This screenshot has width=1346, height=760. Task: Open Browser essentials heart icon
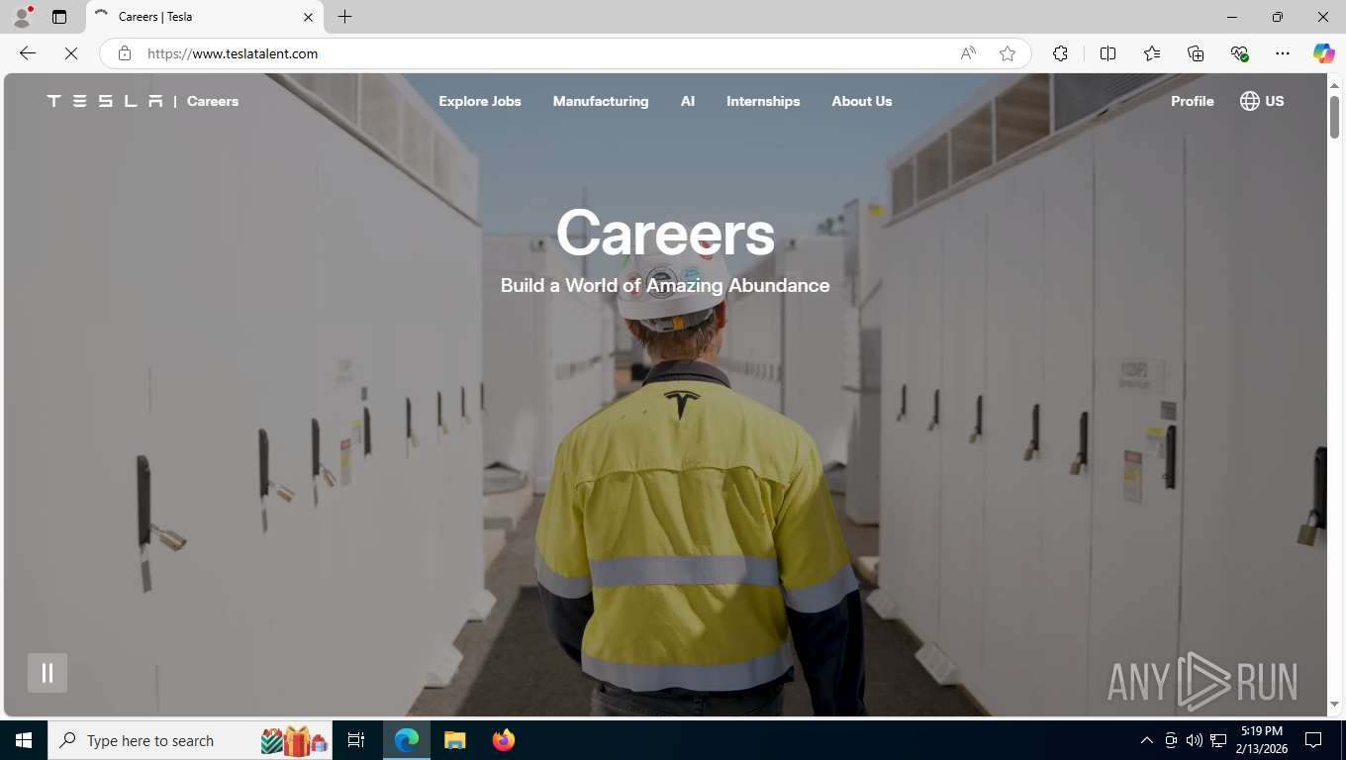(1239, 53)
